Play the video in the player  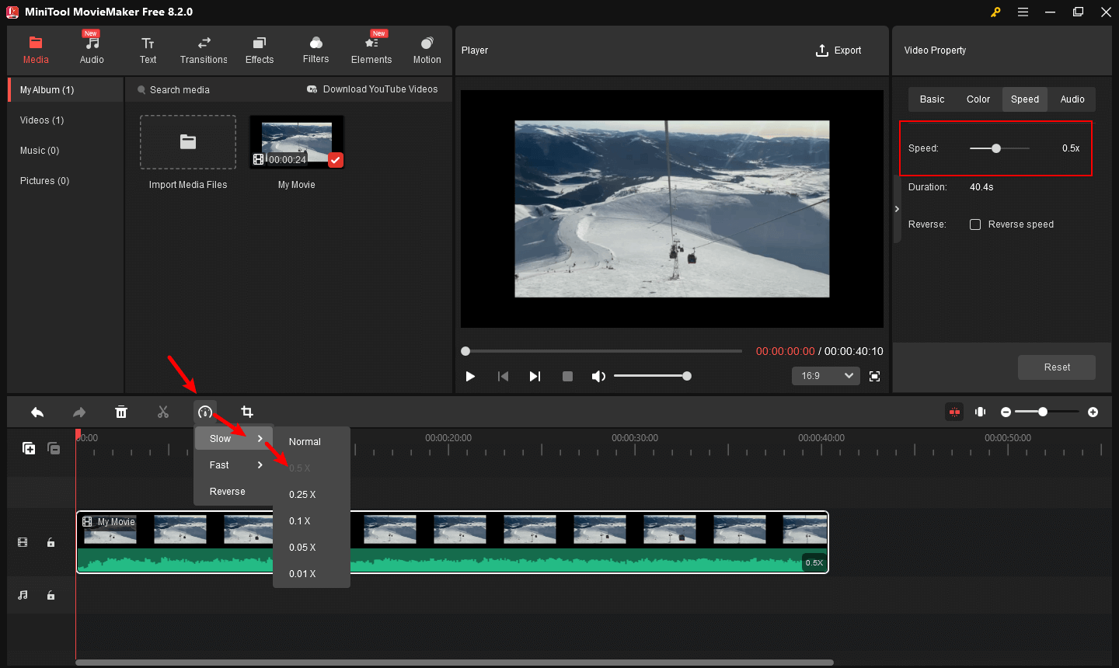pos(470,376)
